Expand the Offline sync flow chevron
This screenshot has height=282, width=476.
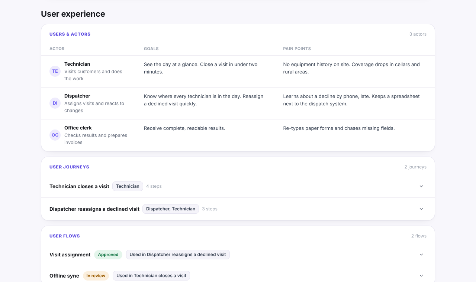[421, 276]
